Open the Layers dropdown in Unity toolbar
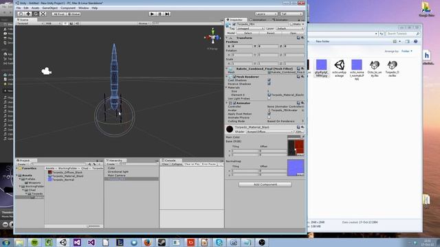The height and width of the screenshot is (247, 440). tap(266, 14)
